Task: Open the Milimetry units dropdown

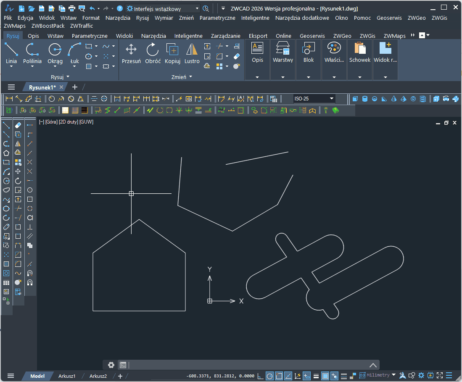Action: coord(393,375)
